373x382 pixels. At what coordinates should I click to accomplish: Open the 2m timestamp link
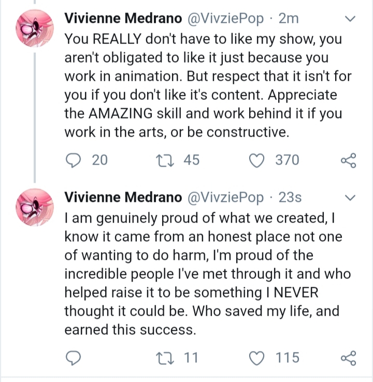[289, 19]
